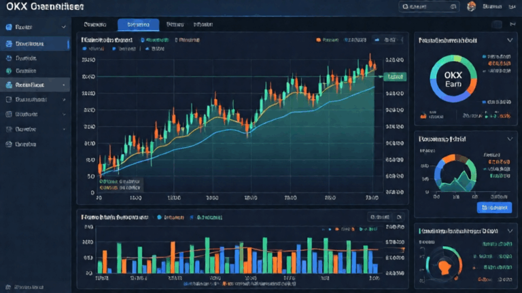This screenshot has height=293, width=522.
Task: Click the username text beside the avatar
Action: [492, 7]
